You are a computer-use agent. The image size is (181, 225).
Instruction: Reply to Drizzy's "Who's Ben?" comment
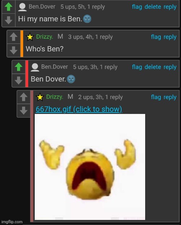click(170, 37)
